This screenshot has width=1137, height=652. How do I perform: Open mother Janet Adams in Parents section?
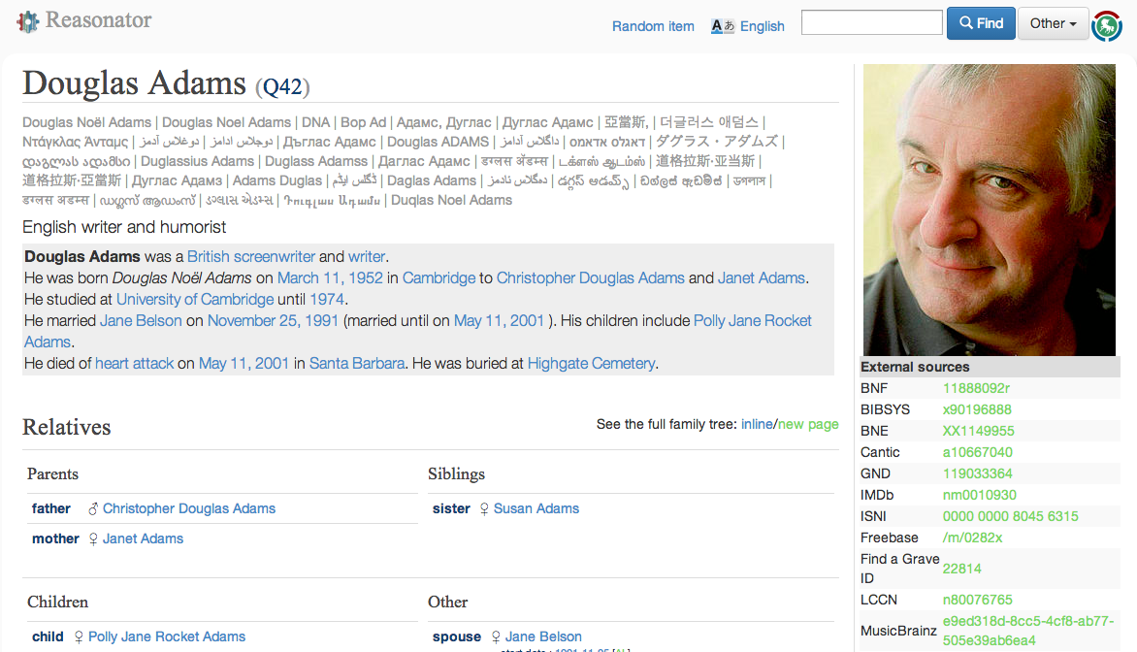[143, 538]
